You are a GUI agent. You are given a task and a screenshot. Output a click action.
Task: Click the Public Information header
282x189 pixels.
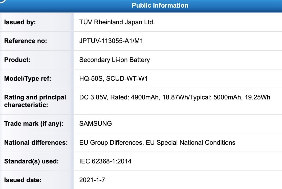click(x=160, y=5)
